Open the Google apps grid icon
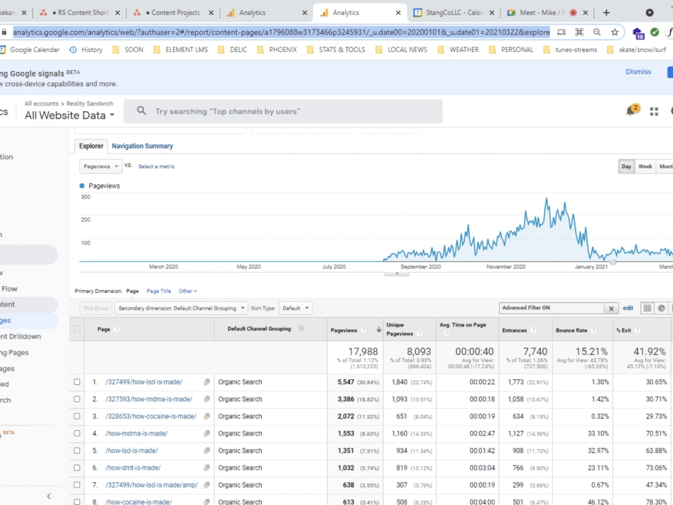 pos(654,112)
